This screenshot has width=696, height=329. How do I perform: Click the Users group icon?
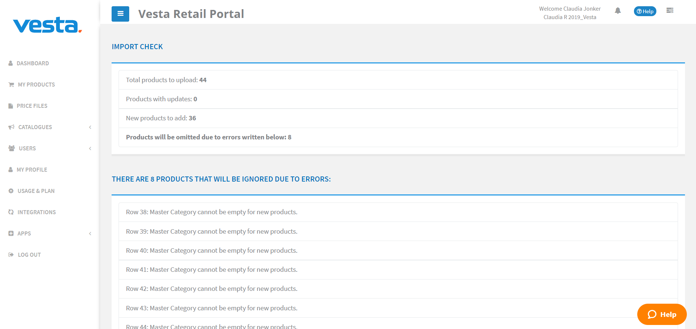12,149
